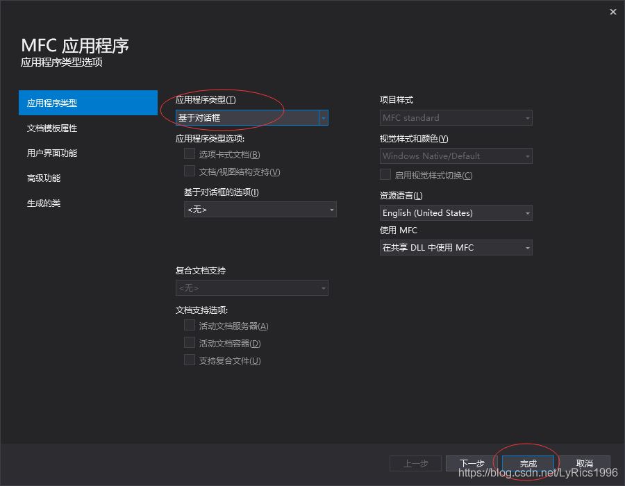
Task: Toggle 文档/视图结构支持 checkbox
Action: tap(190, 171)
